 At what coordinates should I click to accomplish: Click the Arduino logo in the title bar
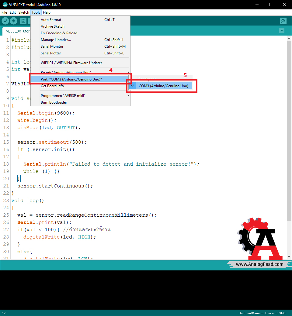[x=5, y=5]
